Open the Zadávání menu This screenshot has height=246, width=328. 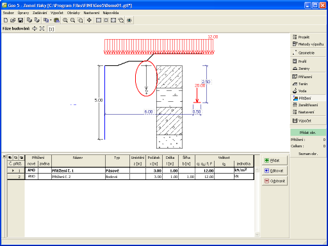[40, 13]
